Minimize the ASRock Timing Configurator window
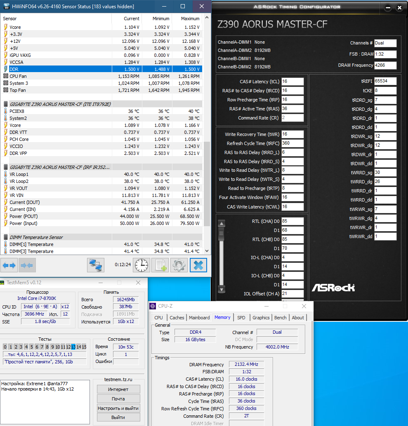The height and width of the screenshot is (426, 408). [x=388, y=7]
